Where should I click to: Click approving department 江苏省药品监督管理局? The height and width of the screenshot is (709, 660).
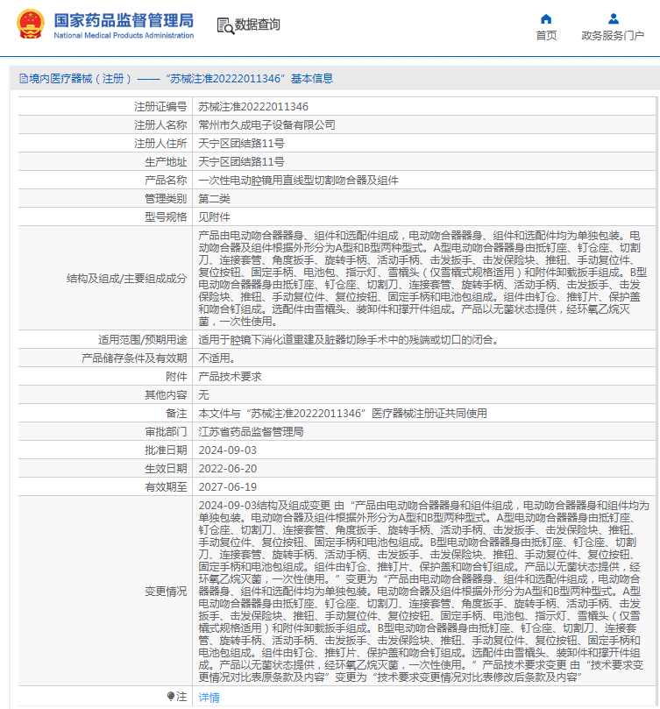point(251,432)
